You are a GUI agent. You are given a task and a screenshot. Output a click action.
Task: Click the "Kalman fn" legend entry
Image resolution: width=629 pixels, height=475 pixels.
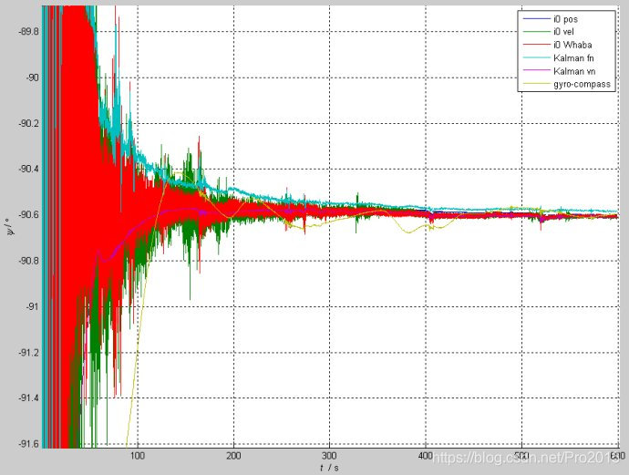tap(573, 57)
